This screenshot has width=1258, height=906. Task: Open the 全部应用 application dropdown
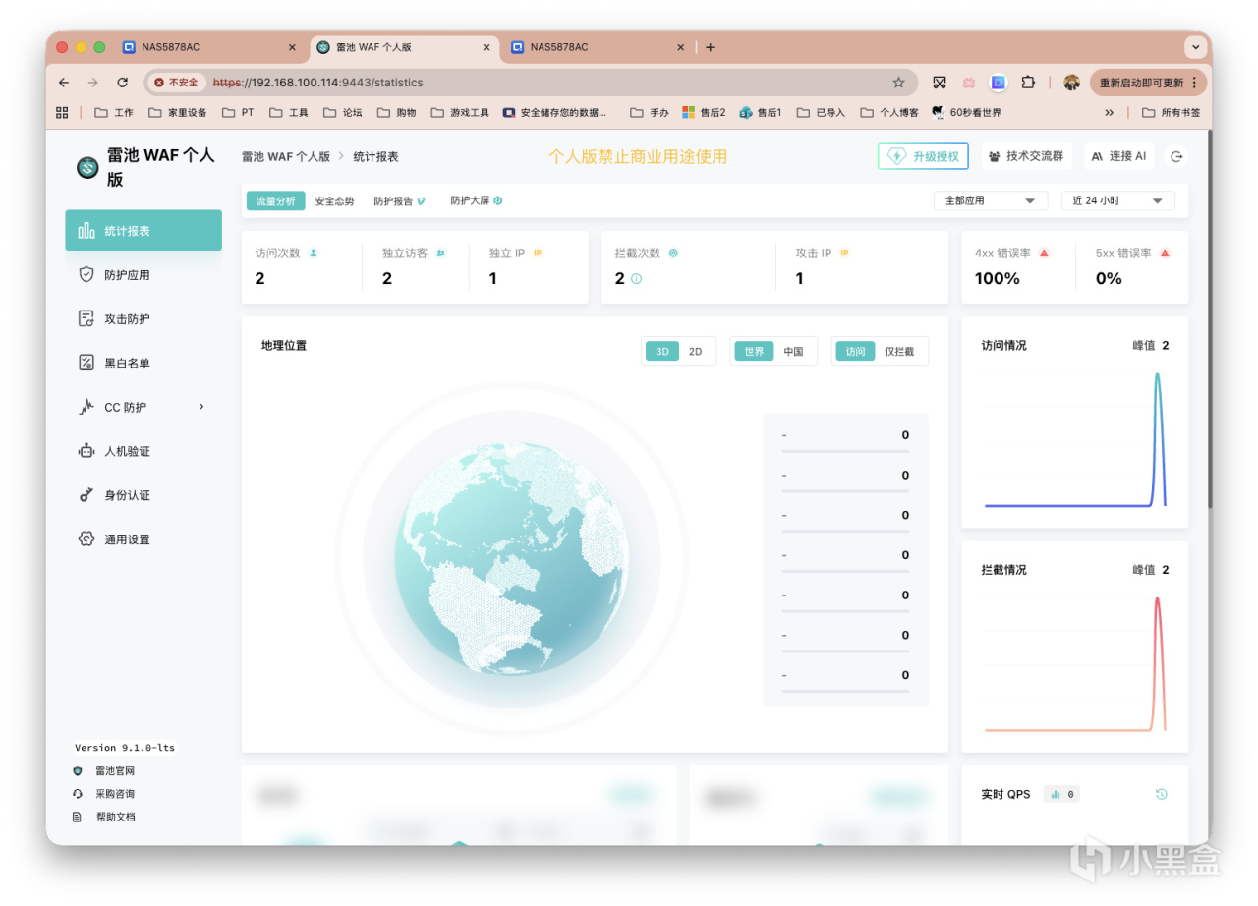990,200
